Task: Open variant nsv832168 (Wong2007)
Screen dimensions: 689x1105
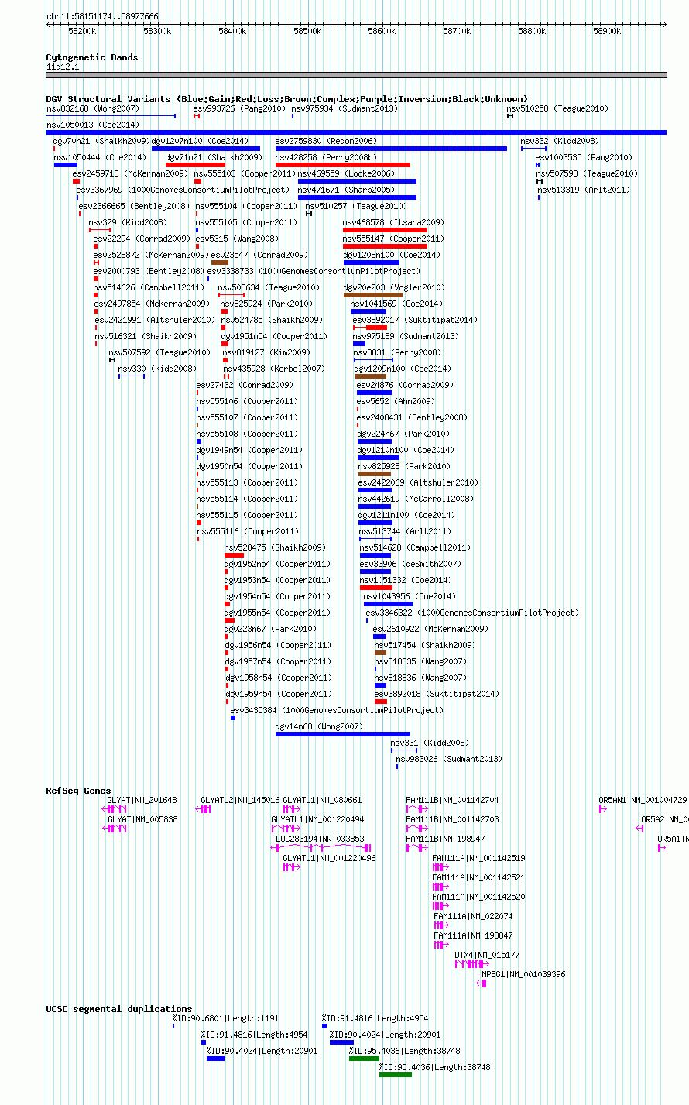Action: tap(93, 109)
